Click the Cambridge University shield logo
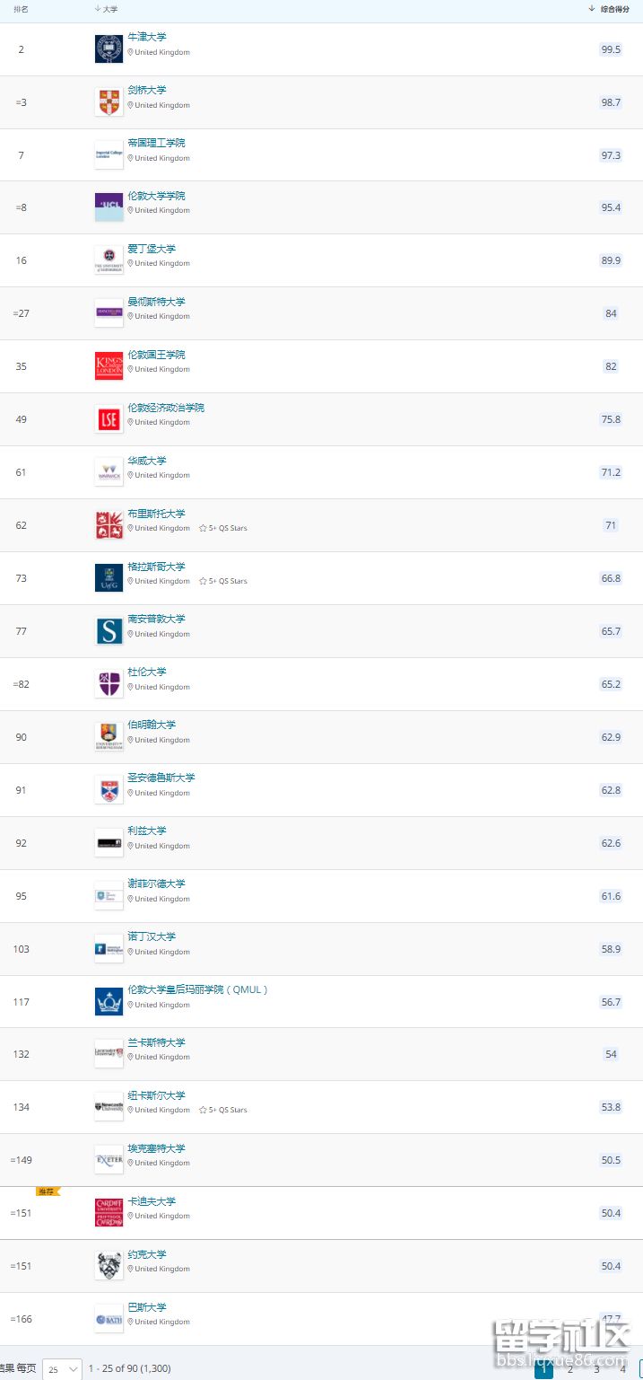643x1380 pixels. click(x=109, y=102)
